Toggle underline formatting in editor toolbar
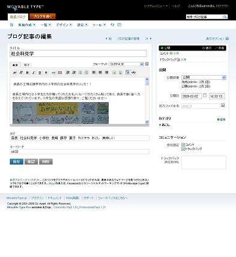 (40, 73)
